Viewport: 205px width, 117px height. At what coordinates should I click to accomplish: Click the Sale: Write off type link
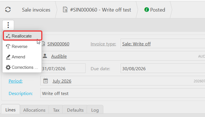[136, 44]
